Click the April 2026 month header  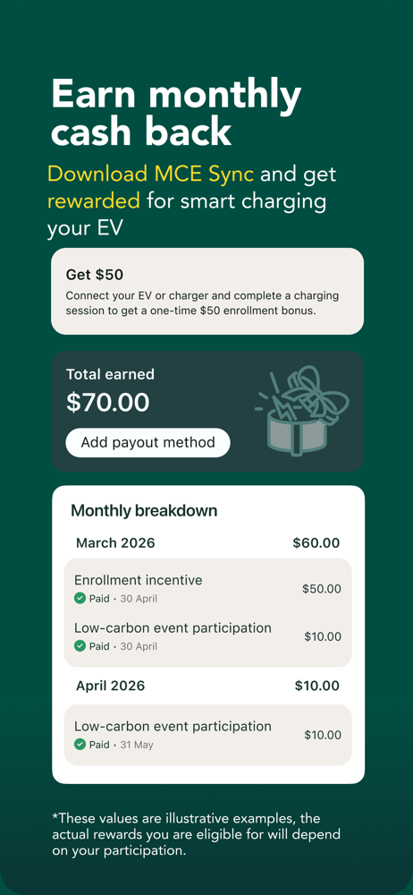tap(110, 686)
